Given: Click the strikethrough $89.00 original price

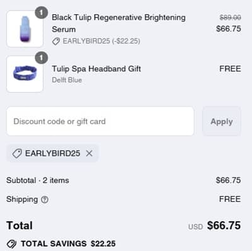Looking at the screenshot, I should click(x=230, y=18).
